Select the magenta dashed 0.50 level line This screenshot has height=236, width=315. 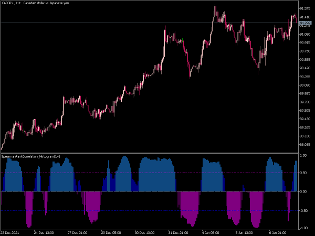(x=150, y=173)
